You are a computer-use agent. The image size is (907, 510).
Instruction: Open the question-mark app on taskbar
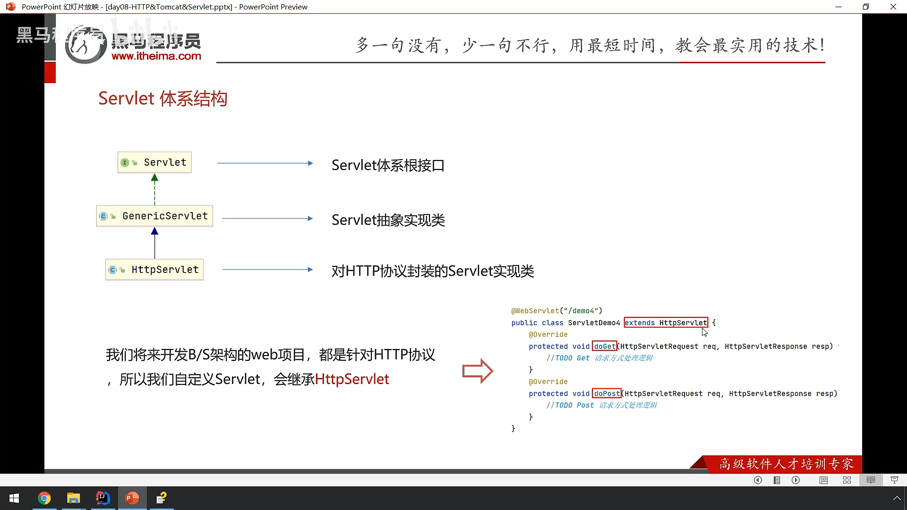(x=162, y=498)
